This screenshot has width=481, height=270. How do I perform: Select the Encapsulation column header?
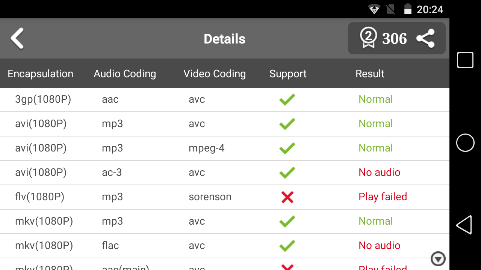[40, 73]
